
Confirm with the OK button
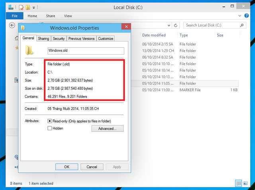point(67,167)
